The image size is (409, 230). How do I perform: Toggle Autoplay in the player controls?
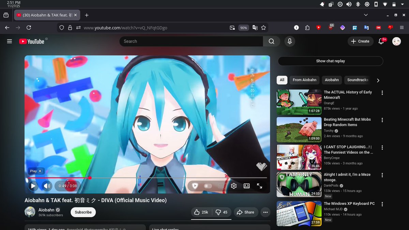[x=207, y=186]
